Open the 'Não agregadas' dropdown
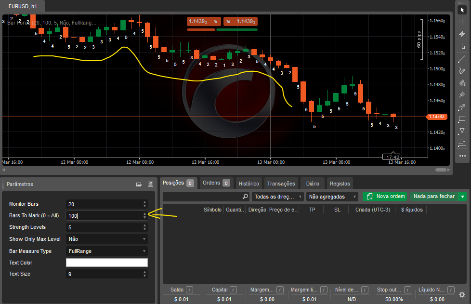Screen dimensions: 471x304 click(333, 197)
